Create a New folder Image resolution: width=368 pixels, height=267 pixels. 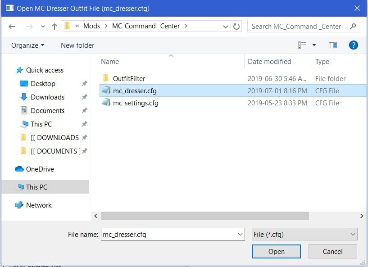[x=77, y=45]
